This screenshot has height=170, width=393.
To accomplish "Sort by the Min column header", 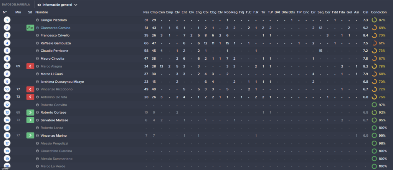I will coord(18,12).
